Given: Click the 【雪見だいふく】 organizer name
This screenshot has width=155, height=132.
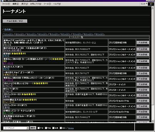Looking at the screenshot, I should [x=10, y=74].
